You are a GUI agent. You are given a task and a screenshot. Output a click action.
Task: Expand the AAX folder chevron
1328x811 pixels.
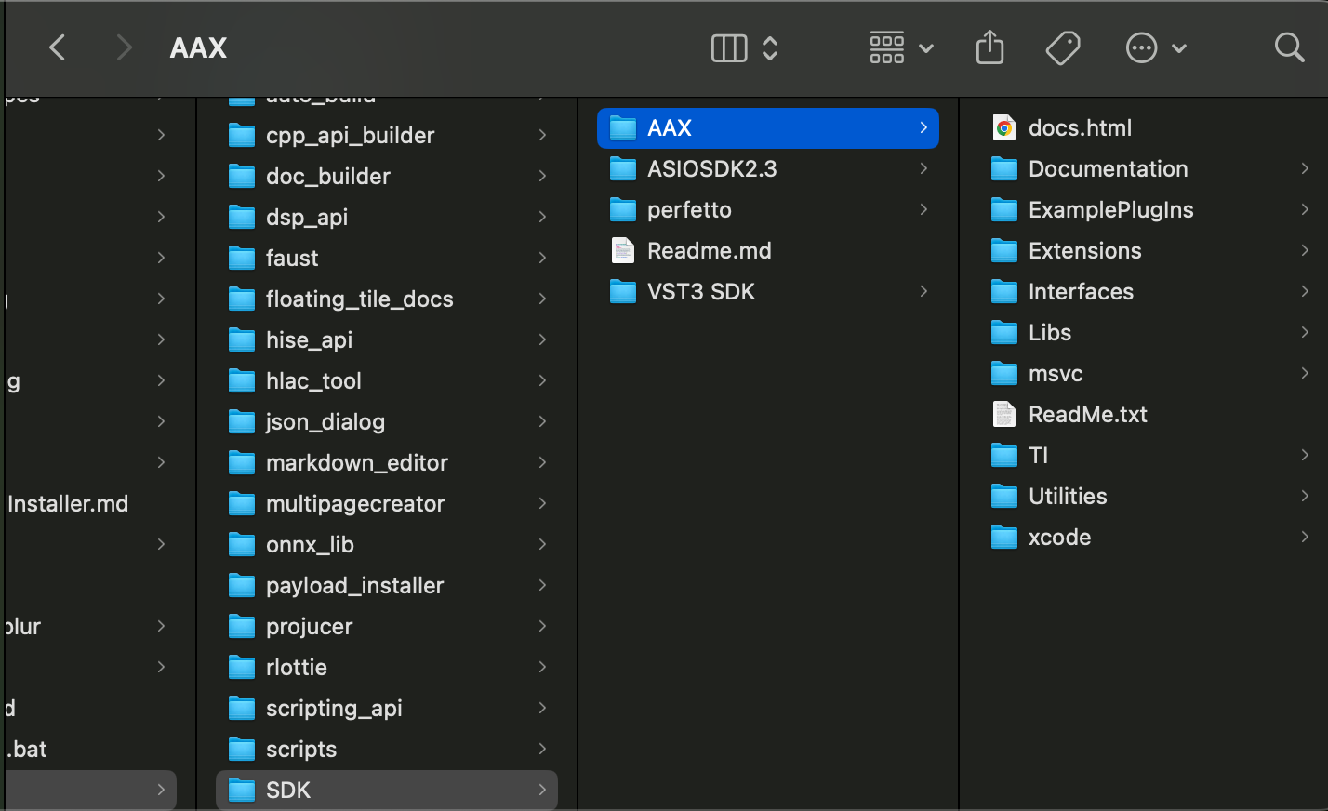click(923, 128)
